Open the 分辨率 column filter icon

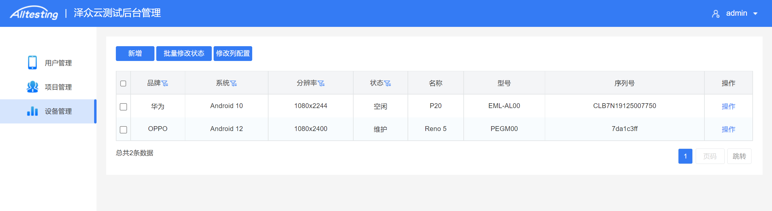[x=321, y=83]
